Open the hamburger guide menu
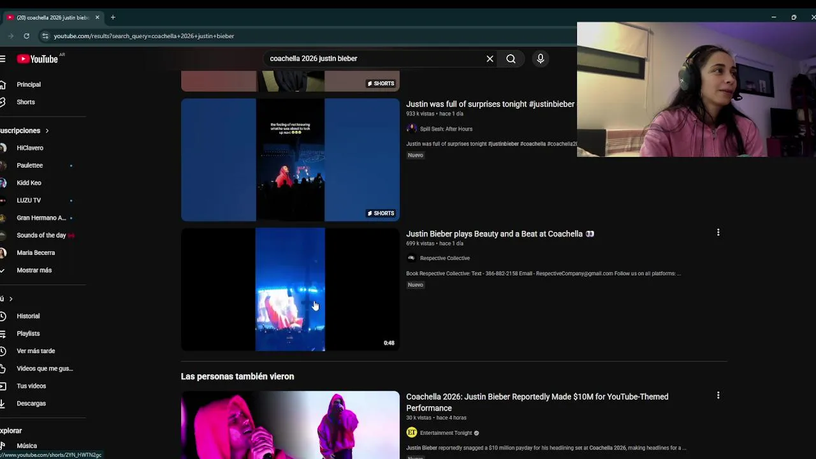 3,59
